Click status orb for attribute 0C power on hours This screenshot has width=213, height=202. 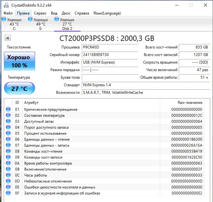8,175
